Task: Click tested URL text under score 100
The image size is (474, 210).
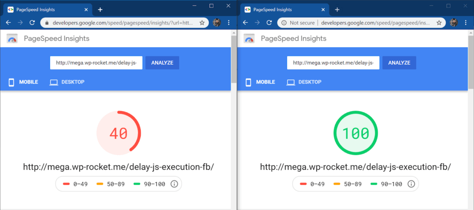Action: 356,167
